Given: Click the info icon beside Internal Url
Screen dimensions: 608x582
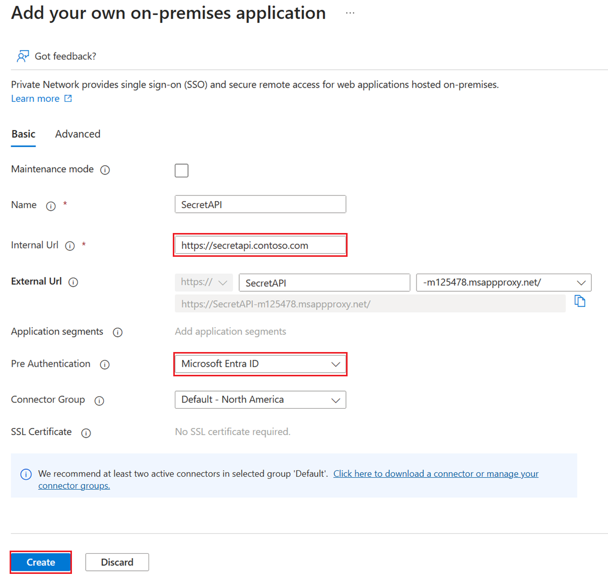Looking at the screenshot, I should click(70, 246).
